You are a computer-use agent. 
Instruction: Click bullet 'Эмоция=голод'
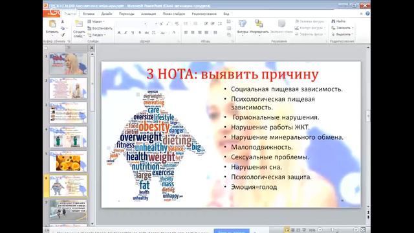pyautogui.click(x=254, y=187)
